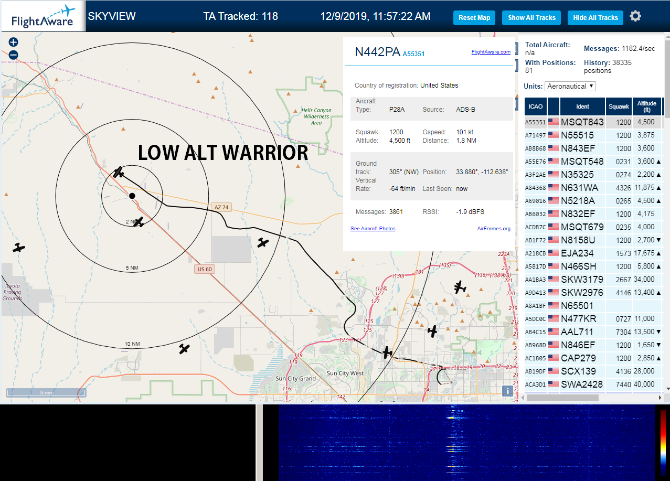Select the MSQT843 aircraft row
This screenshot has height=481, width=670.
[593, 122]
